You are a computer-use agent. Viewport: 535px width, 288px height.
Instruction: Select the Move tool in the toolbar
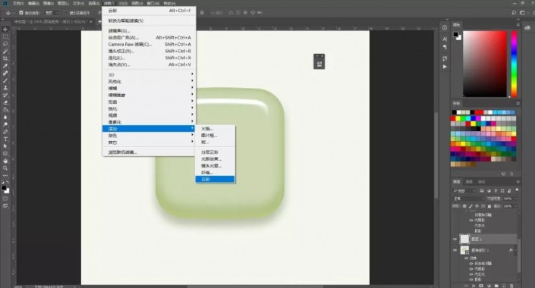click(5, 30)
